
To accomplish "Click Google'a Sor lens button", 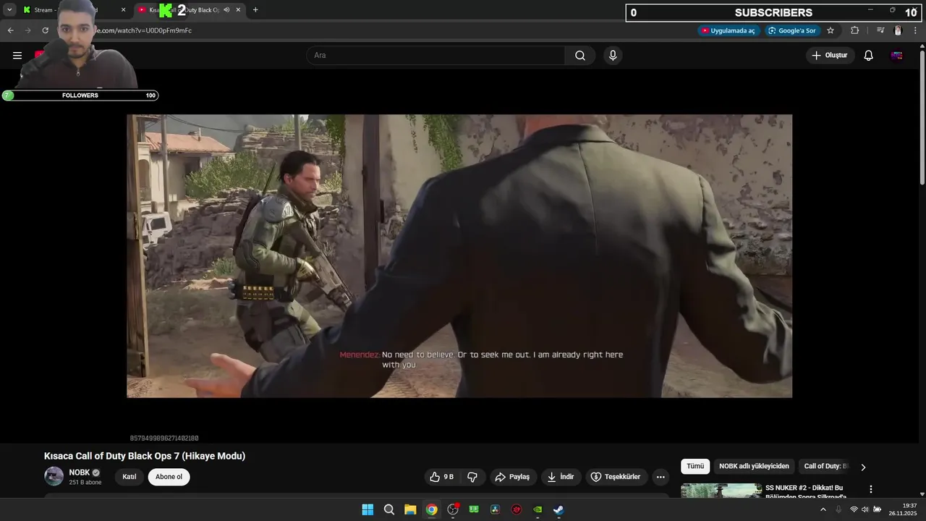I will coord(792,30).
